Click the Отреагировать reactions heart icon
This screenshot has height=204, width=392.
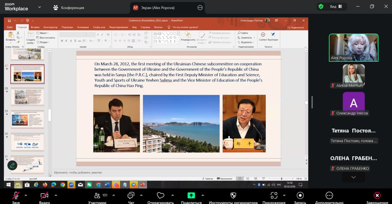coord(160,196)
